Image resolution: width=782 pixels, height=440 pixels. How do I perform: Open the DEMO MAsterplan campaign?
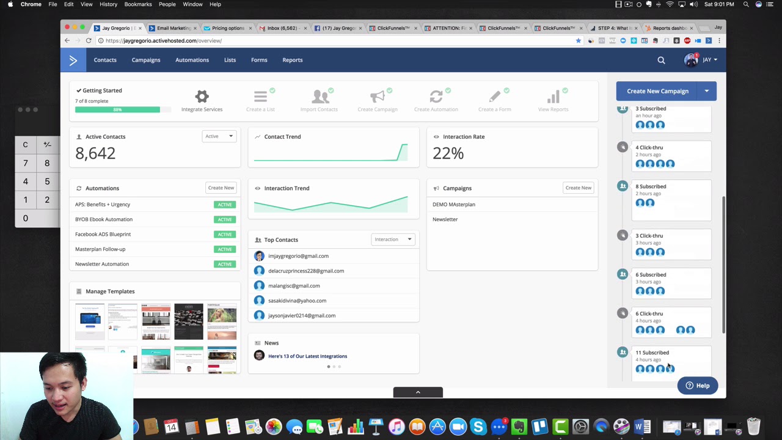coord(454,205)
